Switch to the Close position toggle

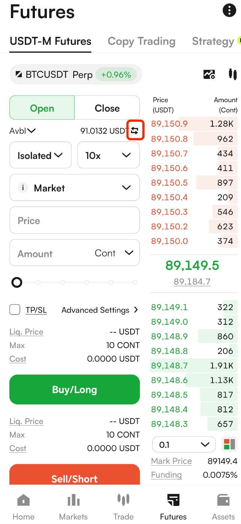[x=107, y=108]
